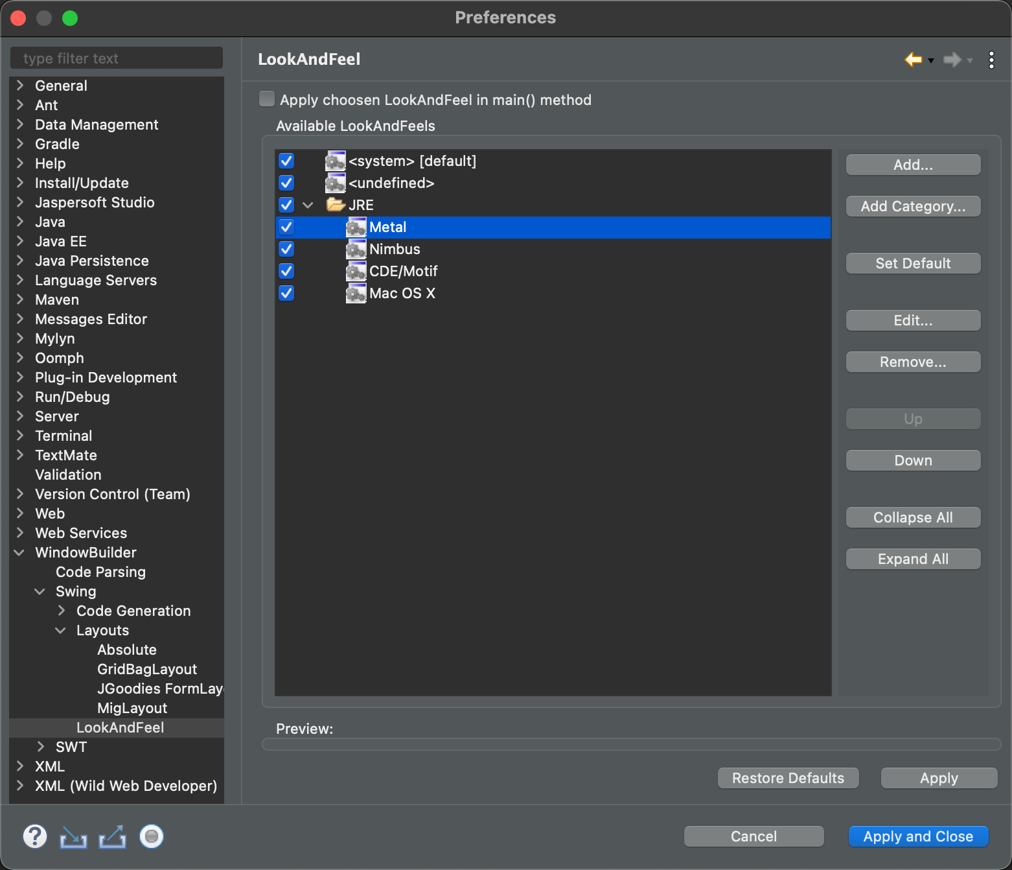Click the Set Default button
The image size is (1012, 870).
coord(912,263)
